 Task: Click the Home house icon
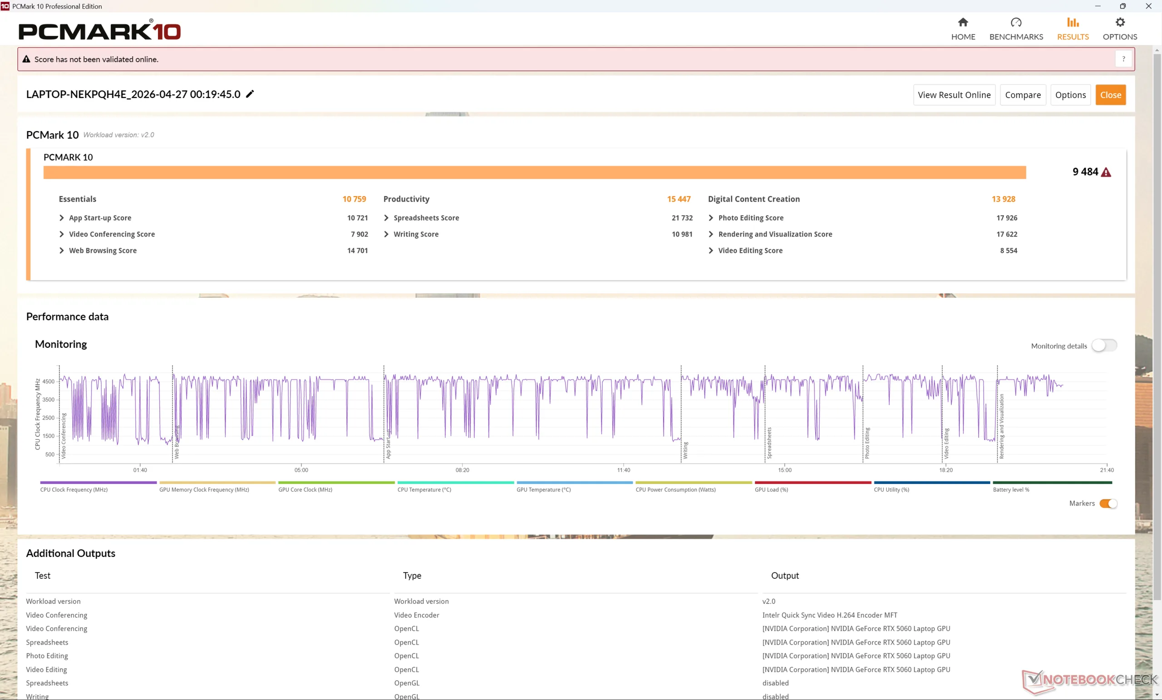[963, 22]
